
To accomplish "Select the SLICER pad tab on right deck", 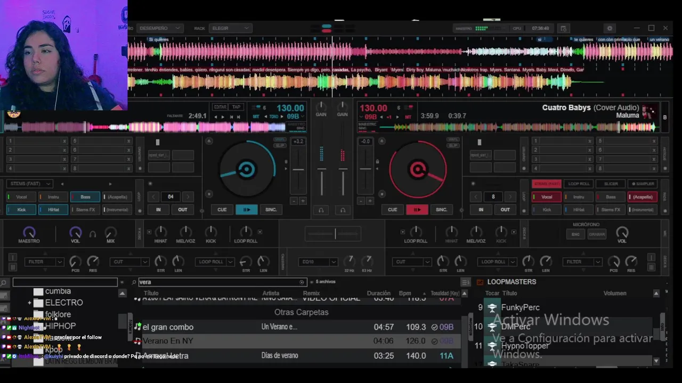I will (611, 184).
